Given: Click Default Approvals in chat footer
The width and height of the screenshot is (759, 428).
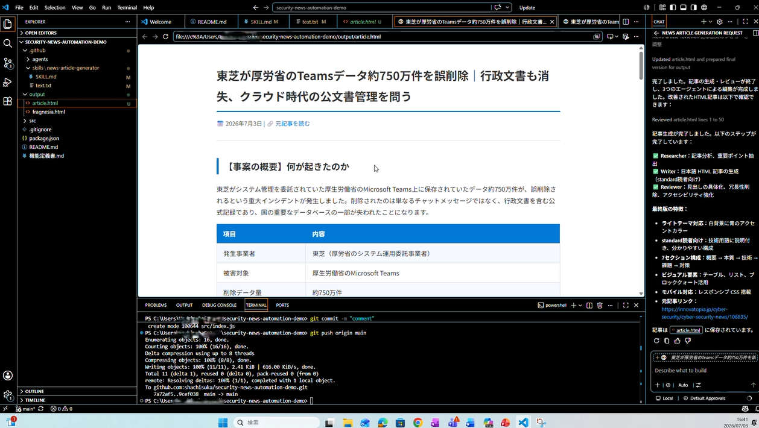Looking at the screenshot, I should [703, 398].
